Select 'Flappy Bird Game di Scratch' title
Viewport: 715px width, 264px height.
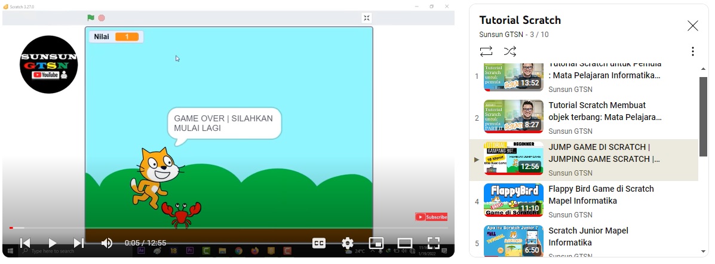(x=601, y=195)
